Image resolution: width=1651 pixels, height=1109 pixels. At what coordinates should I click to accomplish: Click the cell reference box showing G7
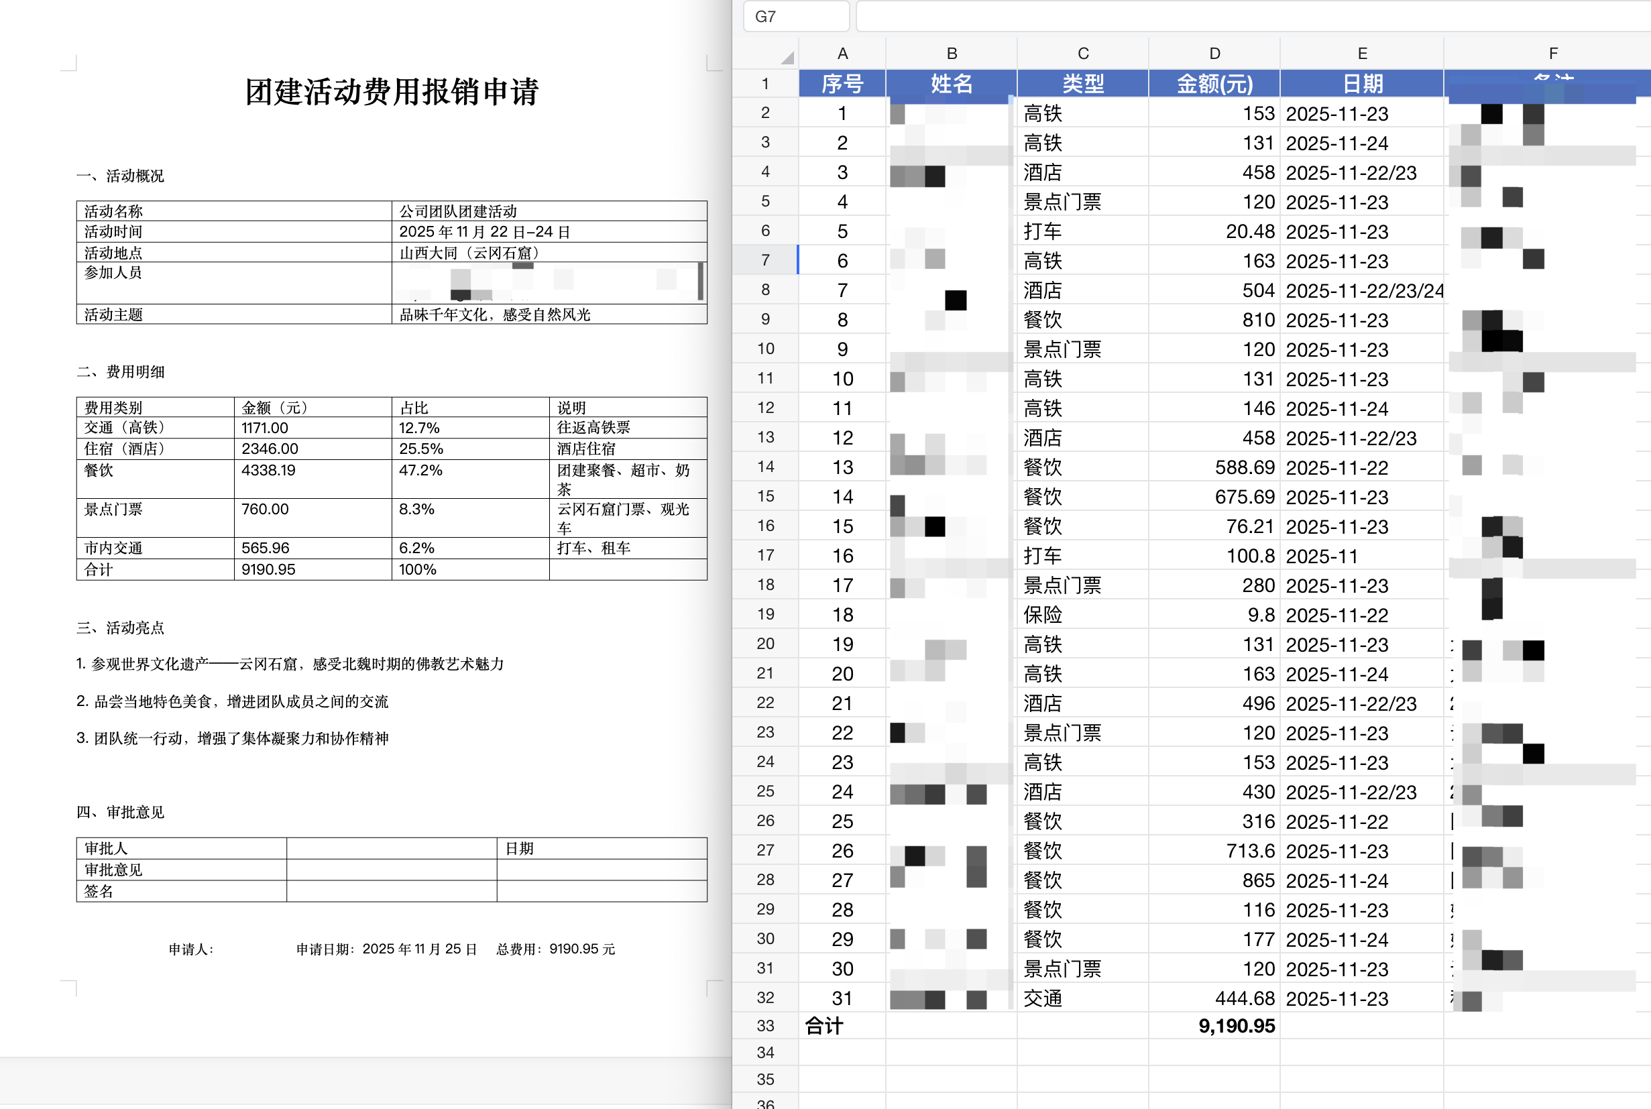coord(795,15)
